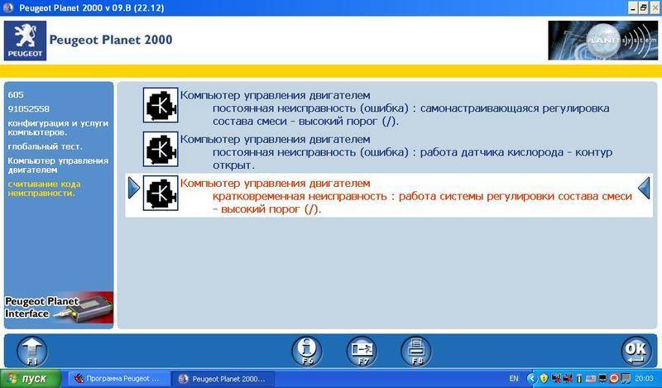Open 'конфигурация и услуги компьютеров' sidebar item
662x388 pixels.
coord(56,127)
